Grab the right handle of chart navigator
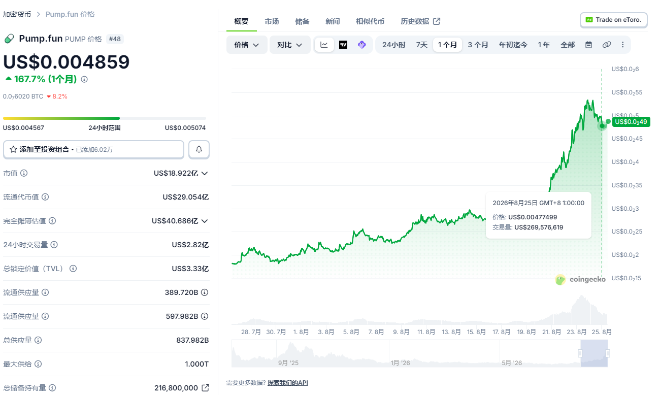 [608, 353]
